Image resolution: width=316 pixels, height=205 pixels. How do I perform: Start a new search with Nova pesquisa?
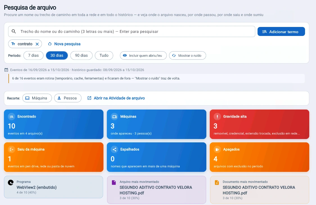(x=64, y=44)
